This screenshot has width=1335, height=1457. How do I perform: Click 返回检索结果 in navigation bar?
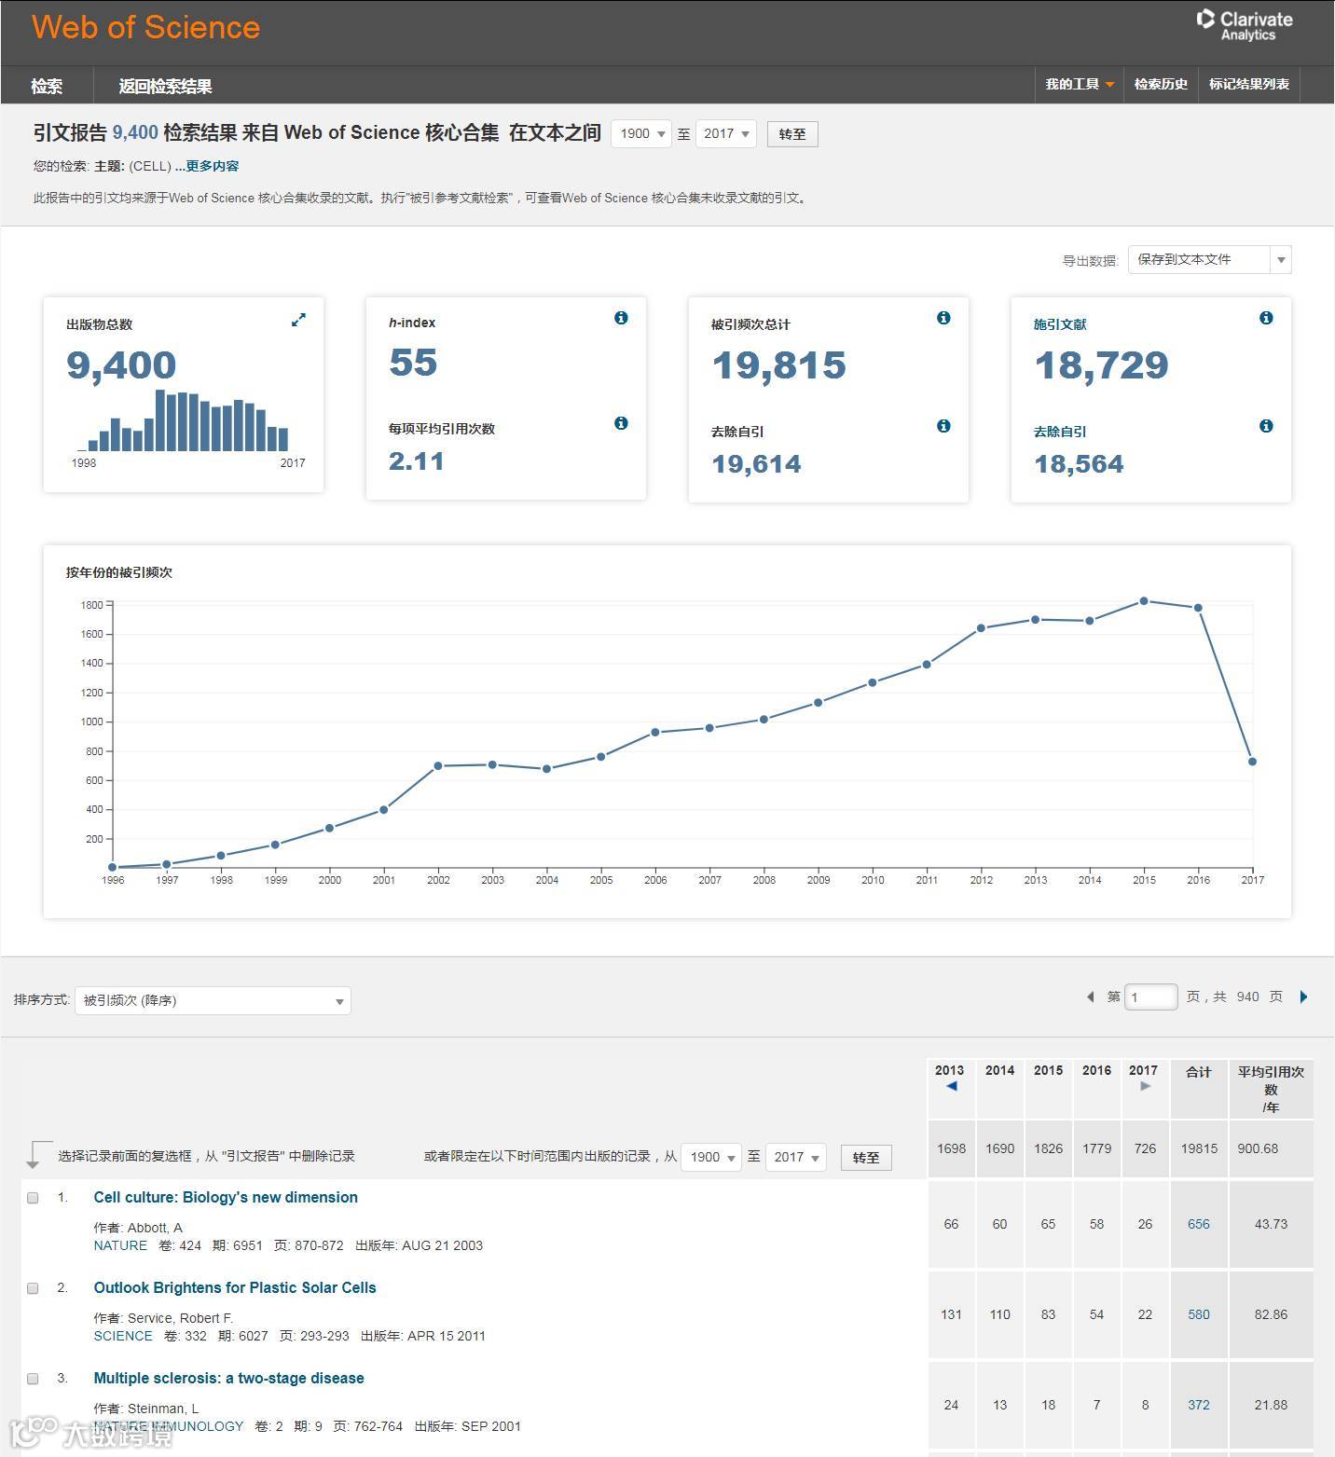pyautogui.click(x=165, y=86)
